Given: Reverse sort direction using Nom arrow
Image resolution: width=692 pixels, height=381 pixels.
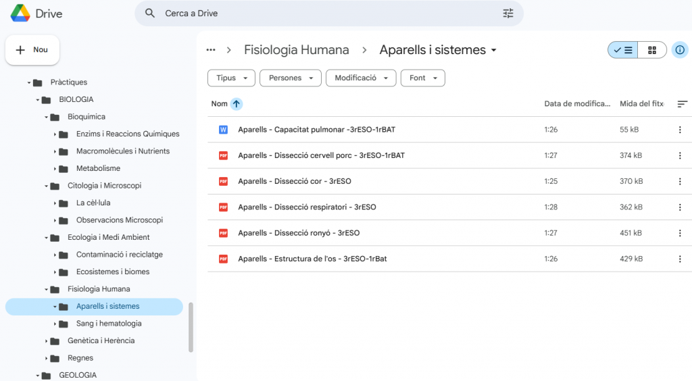Looking at the screenshot, I should (236, 104).
